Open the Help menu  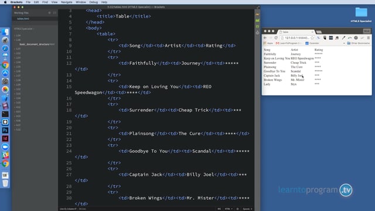click(x=104, y=2)
